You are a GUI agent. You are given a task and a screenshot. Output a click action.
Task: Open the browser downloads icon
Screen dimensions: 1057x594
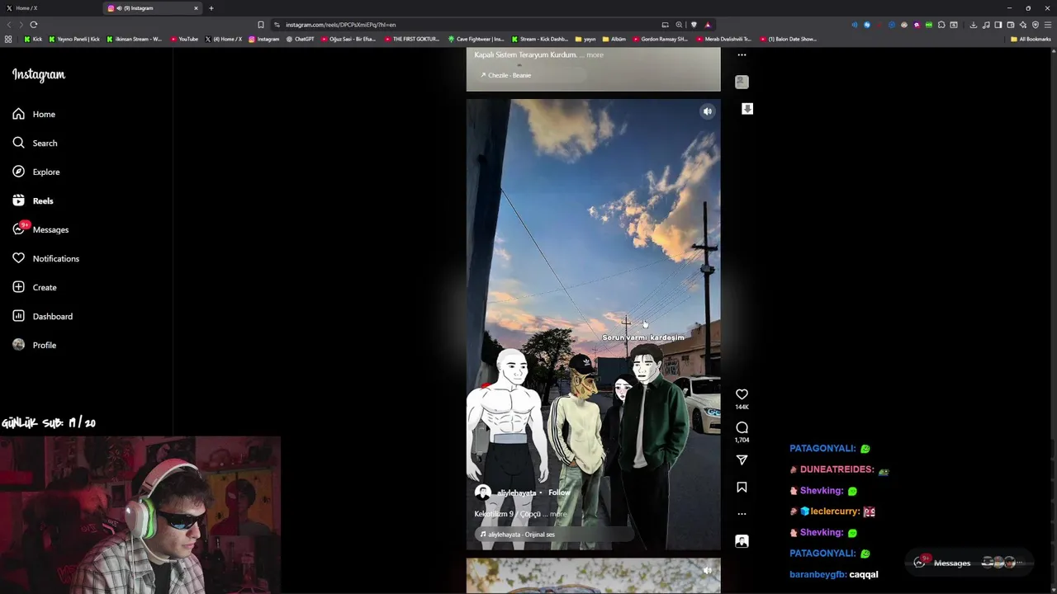[x=974, y=25]
